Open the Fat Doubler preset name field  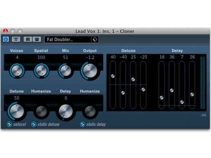point(68,40)
